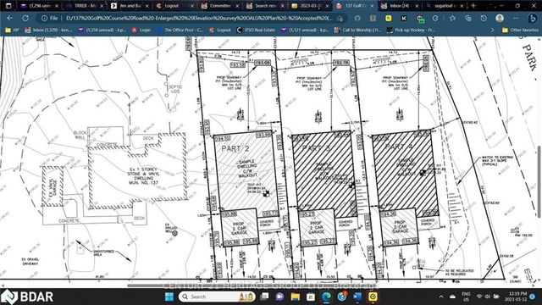Reload the page with the refresh icon
Screen dimensions: 542x305
25,18
